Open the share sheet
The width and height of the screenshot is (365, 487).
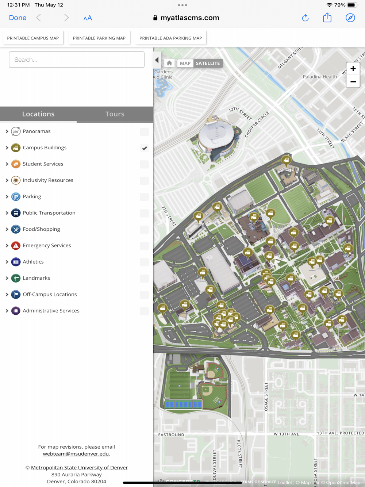pos(327,17)
